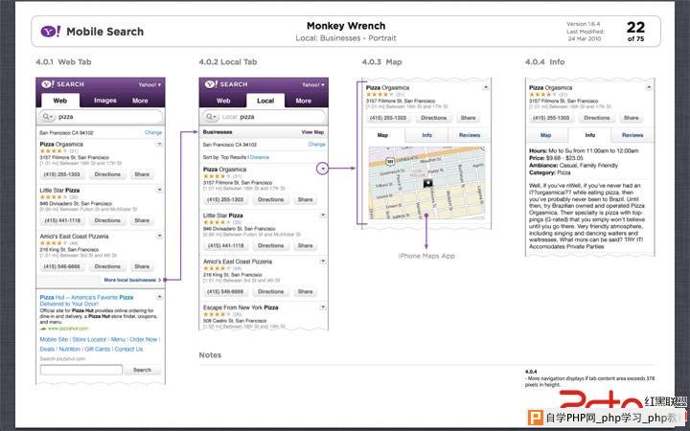Collapse the Pizza Orgasmica card in Info mockup

tap(649, 87)
